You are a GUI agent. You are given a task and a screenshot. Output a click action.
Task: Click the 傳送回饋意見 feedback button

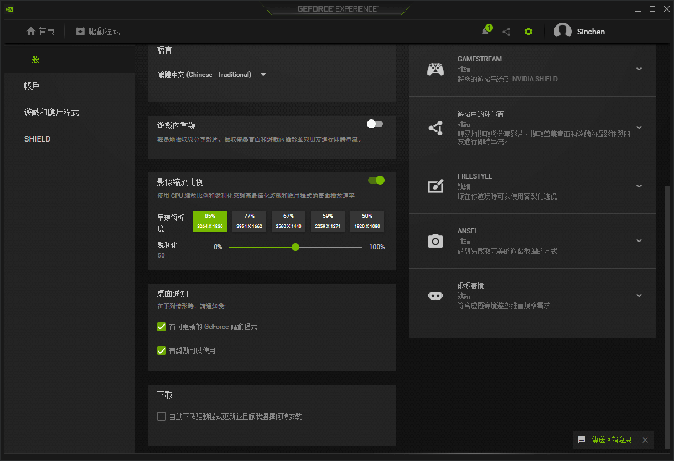pyautogui.click(x=611, y=440)
